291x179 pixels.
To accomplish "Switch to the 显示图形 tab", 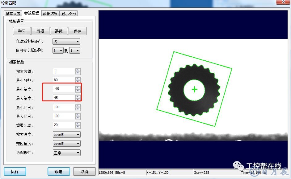I will pyautogui.click(x=69, y=14).
